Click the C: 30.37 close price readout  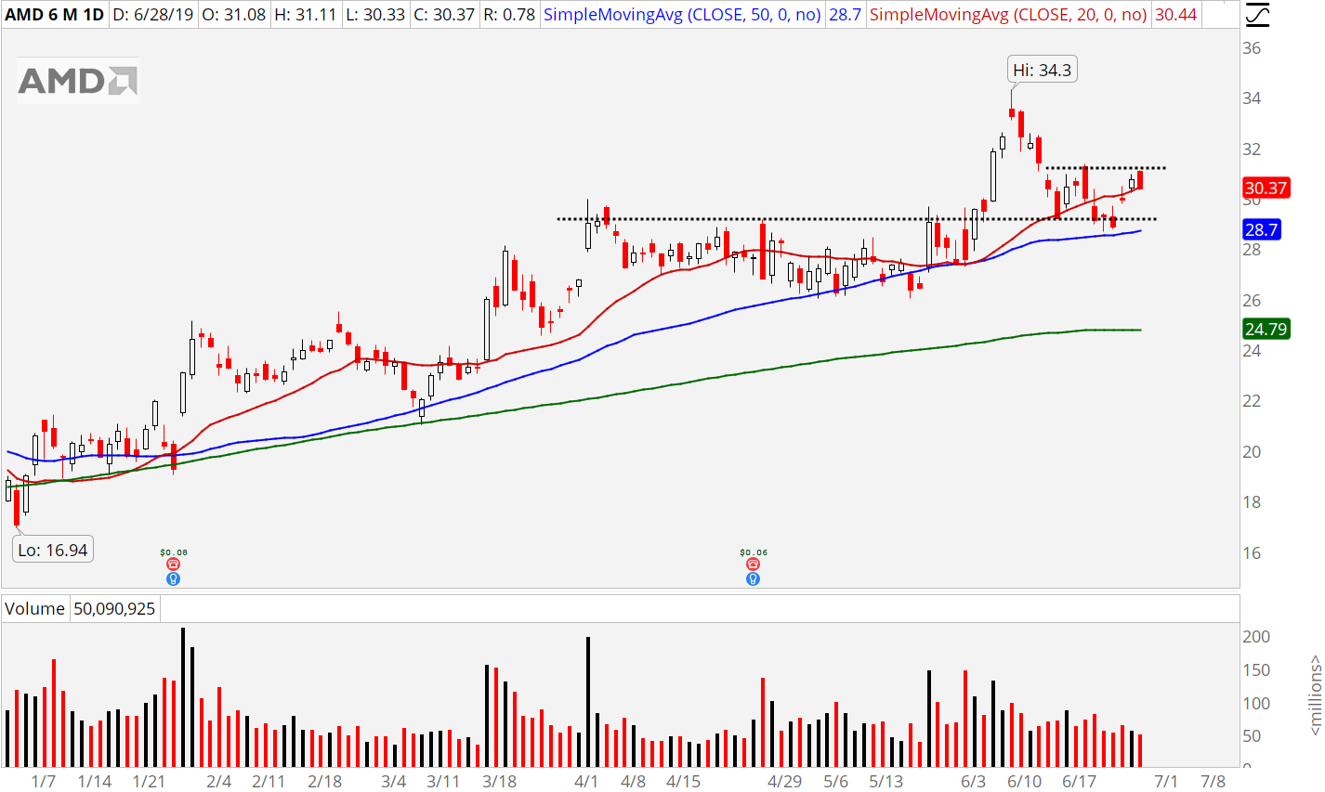tap(445, 15)
